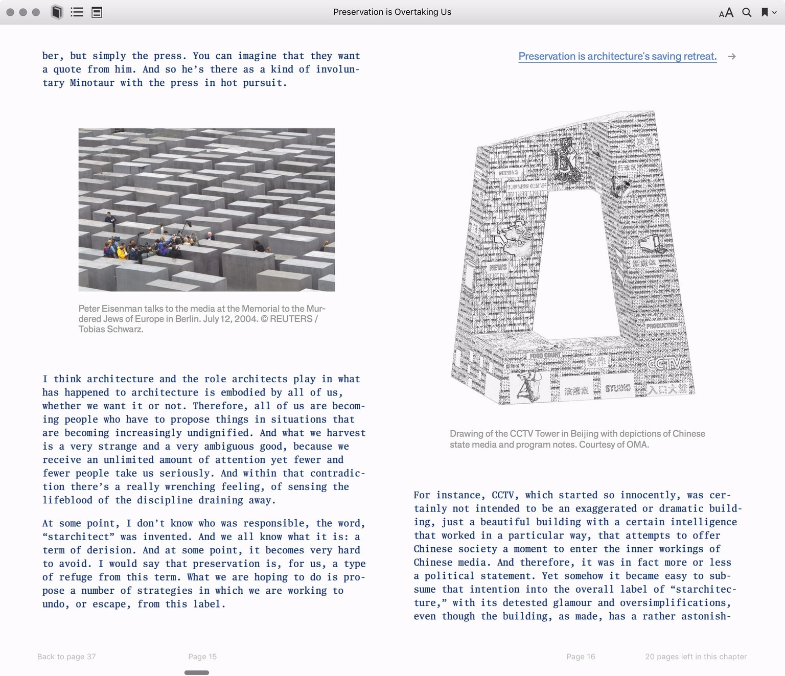This screenshot has width=785, height=676.
Task: Show the table of contents list
Action: click(77, 12)
